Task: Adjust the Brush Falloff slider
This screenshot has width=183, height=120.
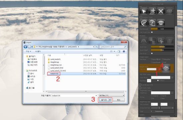Action: (162, 50)
